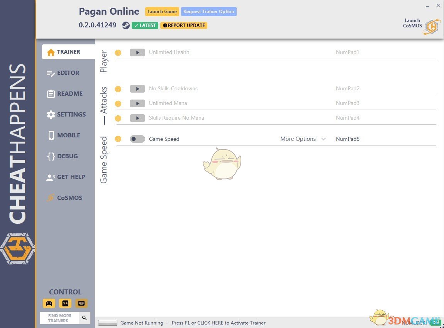Enable Skills Require No Mana

tap(137, 118)
